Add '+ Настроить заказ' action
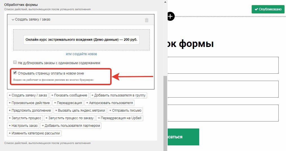Screen dimensions: 286x151 (x=23, y=126)
